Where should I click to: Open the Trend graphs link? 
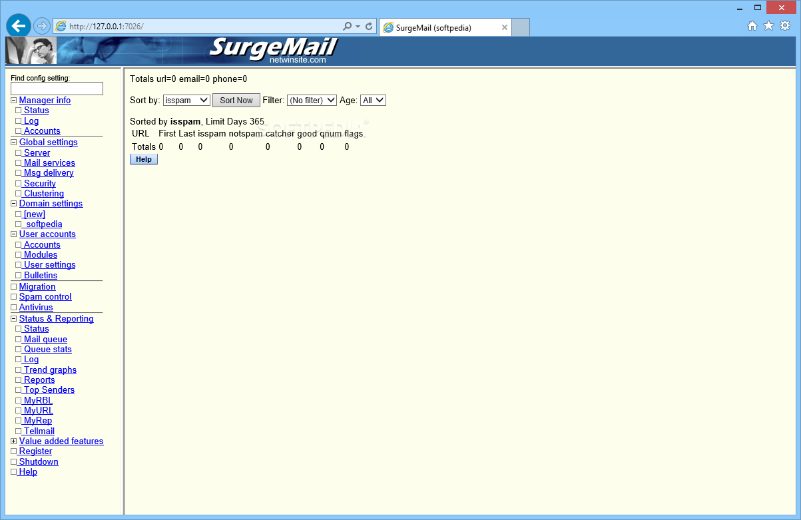click(x=49, y=370)
